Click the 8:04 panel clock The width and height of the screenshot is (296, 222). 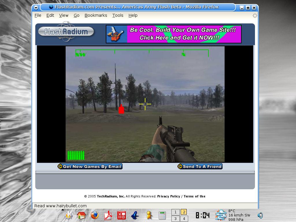coord(203,215)
